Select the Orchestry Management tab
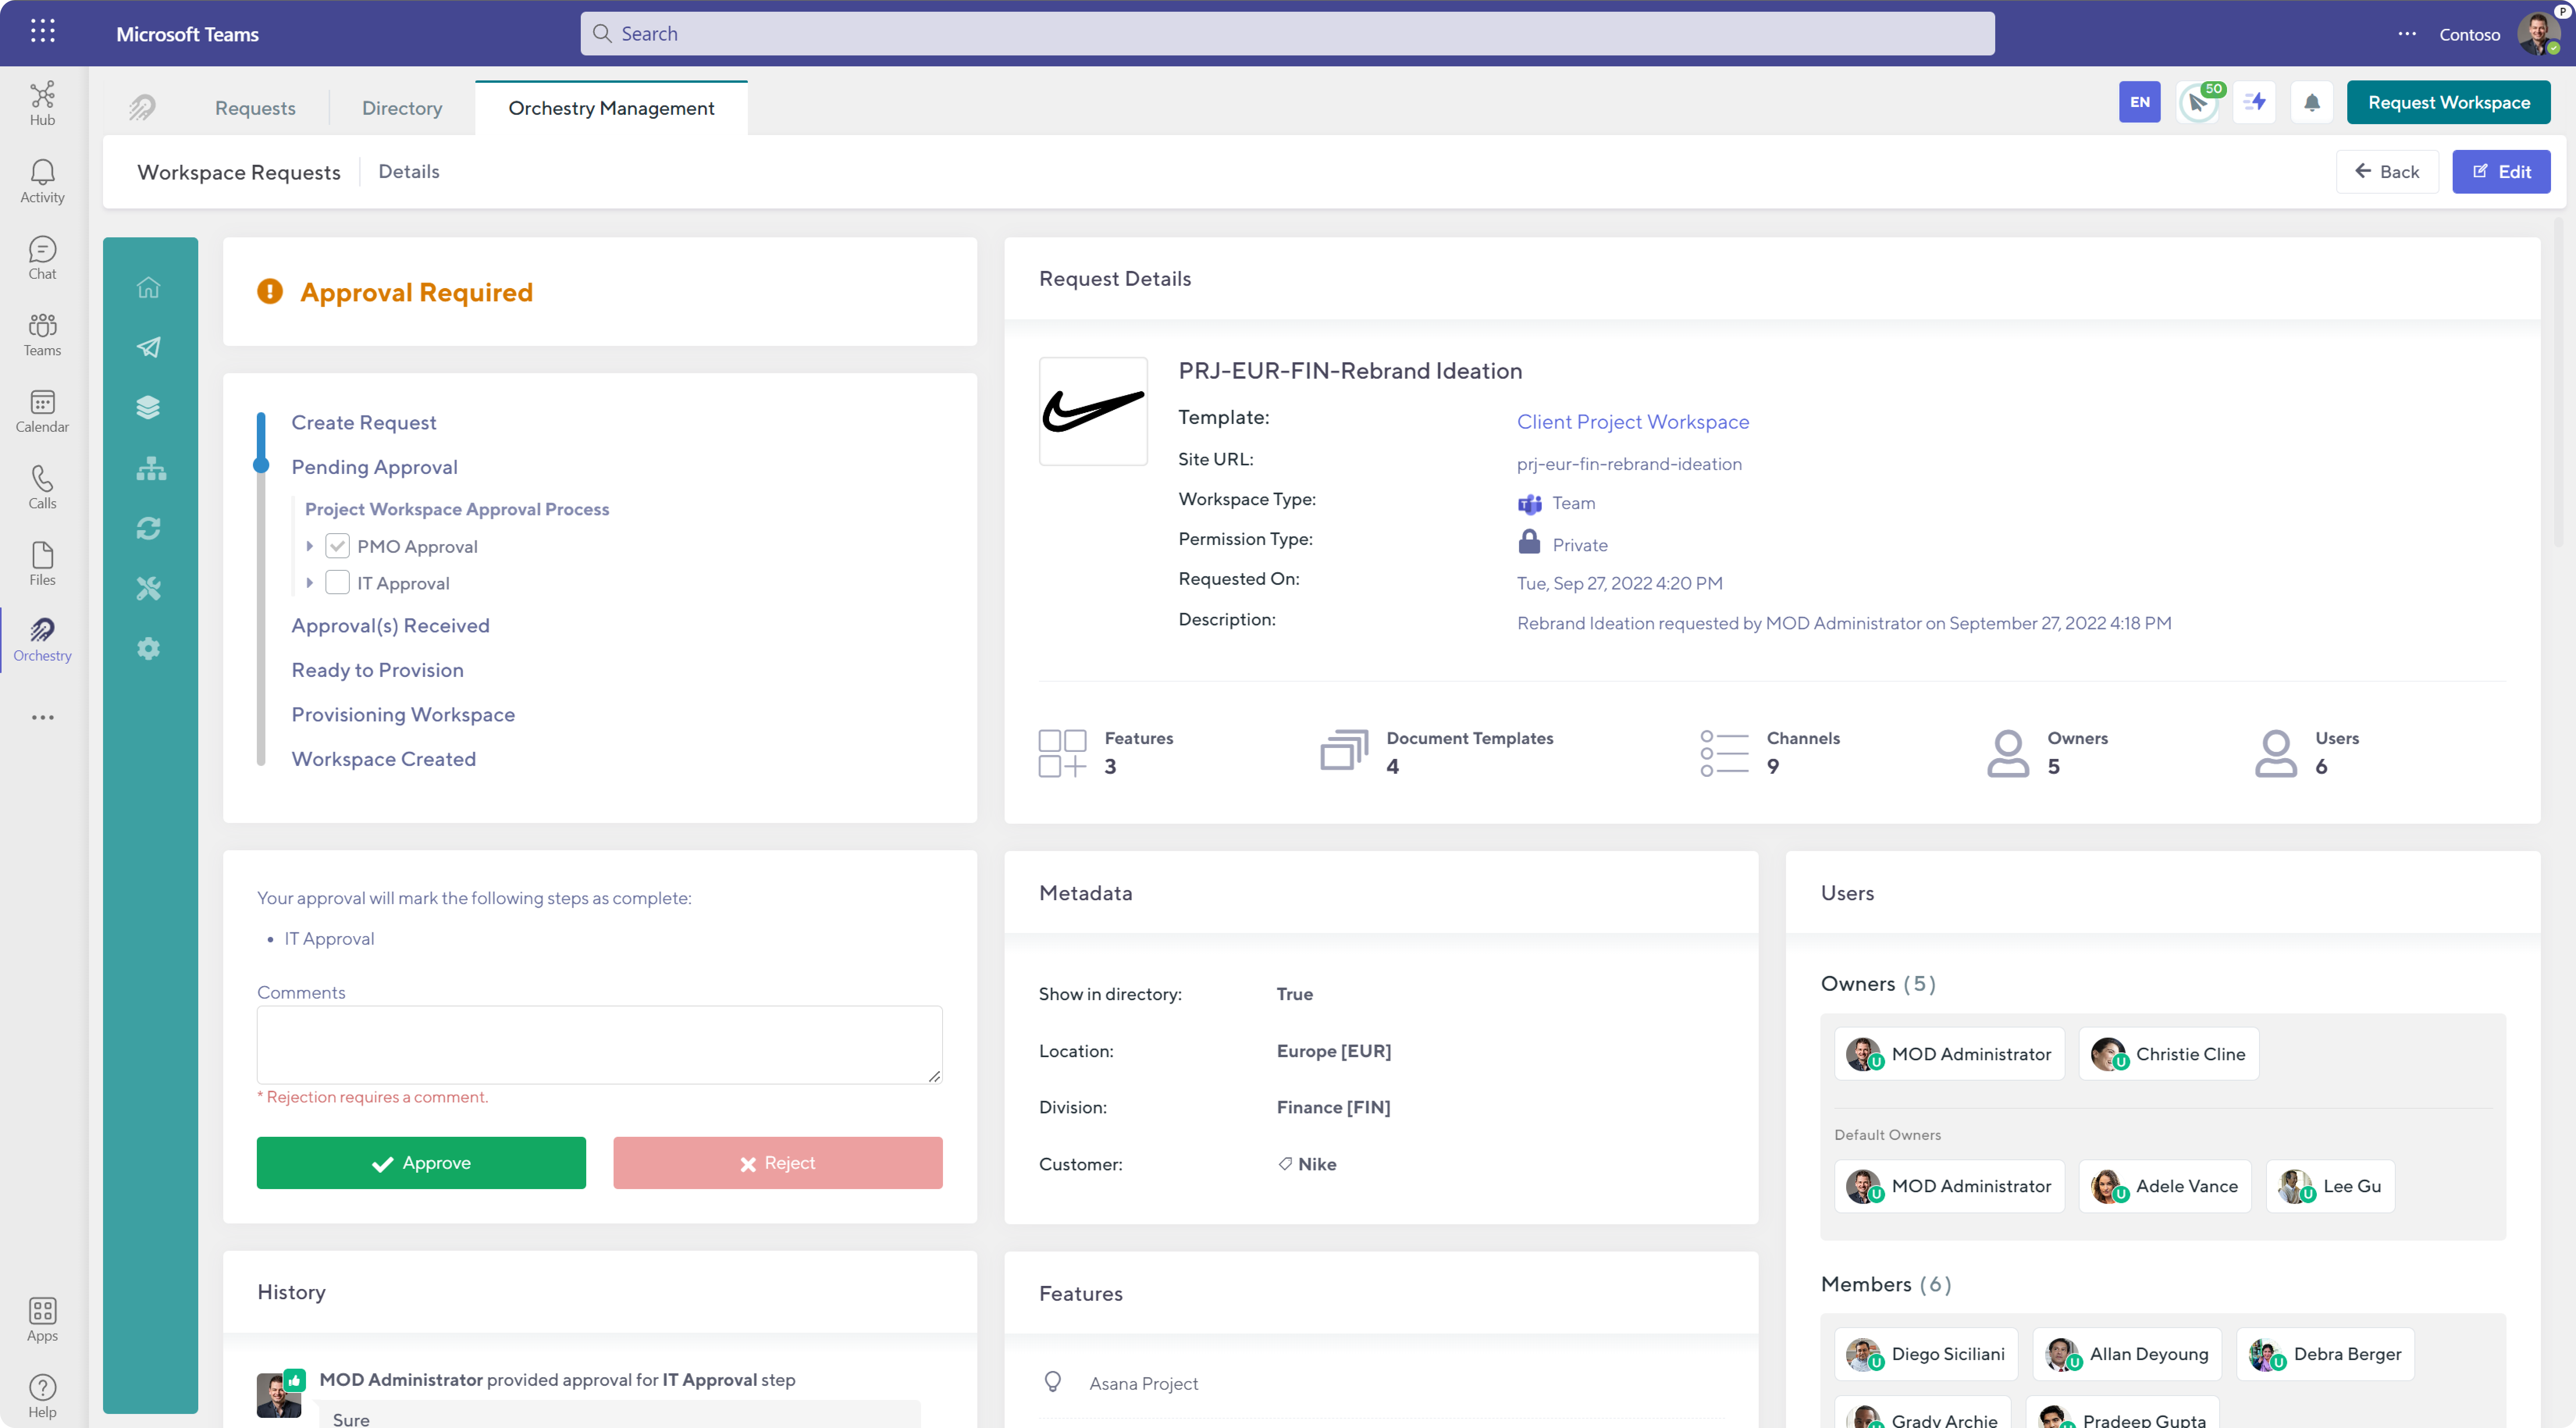Image resolution: width=2576 pixels, height=1428 pixels. pos(611,108)
